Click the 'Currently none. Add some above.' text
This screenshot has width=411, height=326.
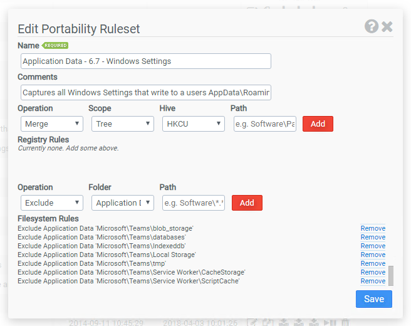(x=68, y=148)
